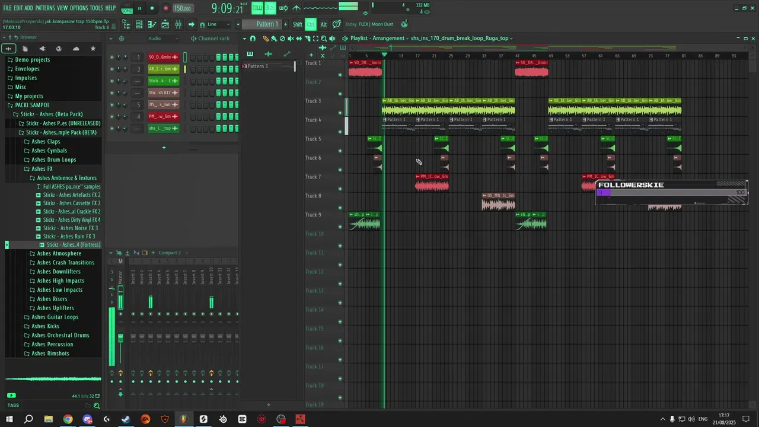Select the Slip tool in Playlist toolbar
Image resolution: width=759 pixels, height=427 pixels.
[299, 39]
